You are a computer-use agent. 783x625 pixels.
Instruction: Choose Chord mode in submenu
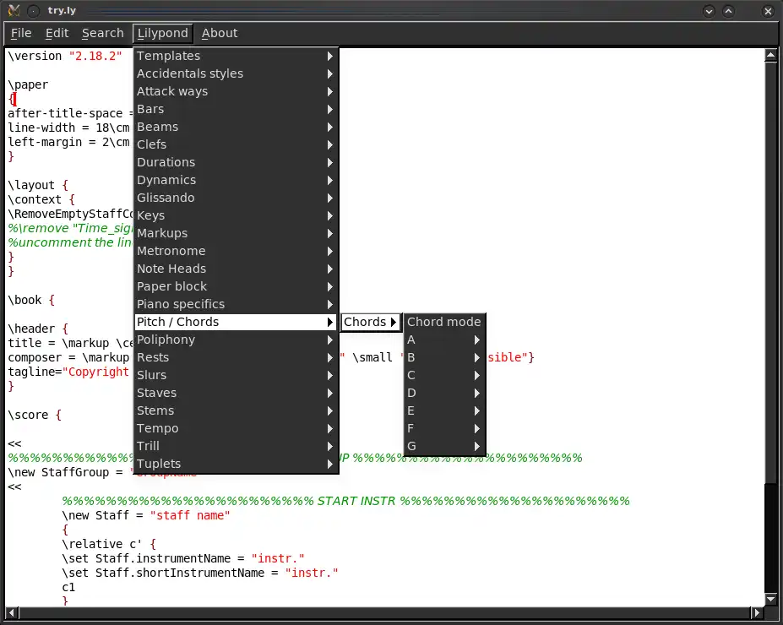444,322
